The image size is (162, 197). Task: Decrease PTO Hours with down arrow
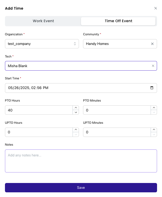[76, 112]
